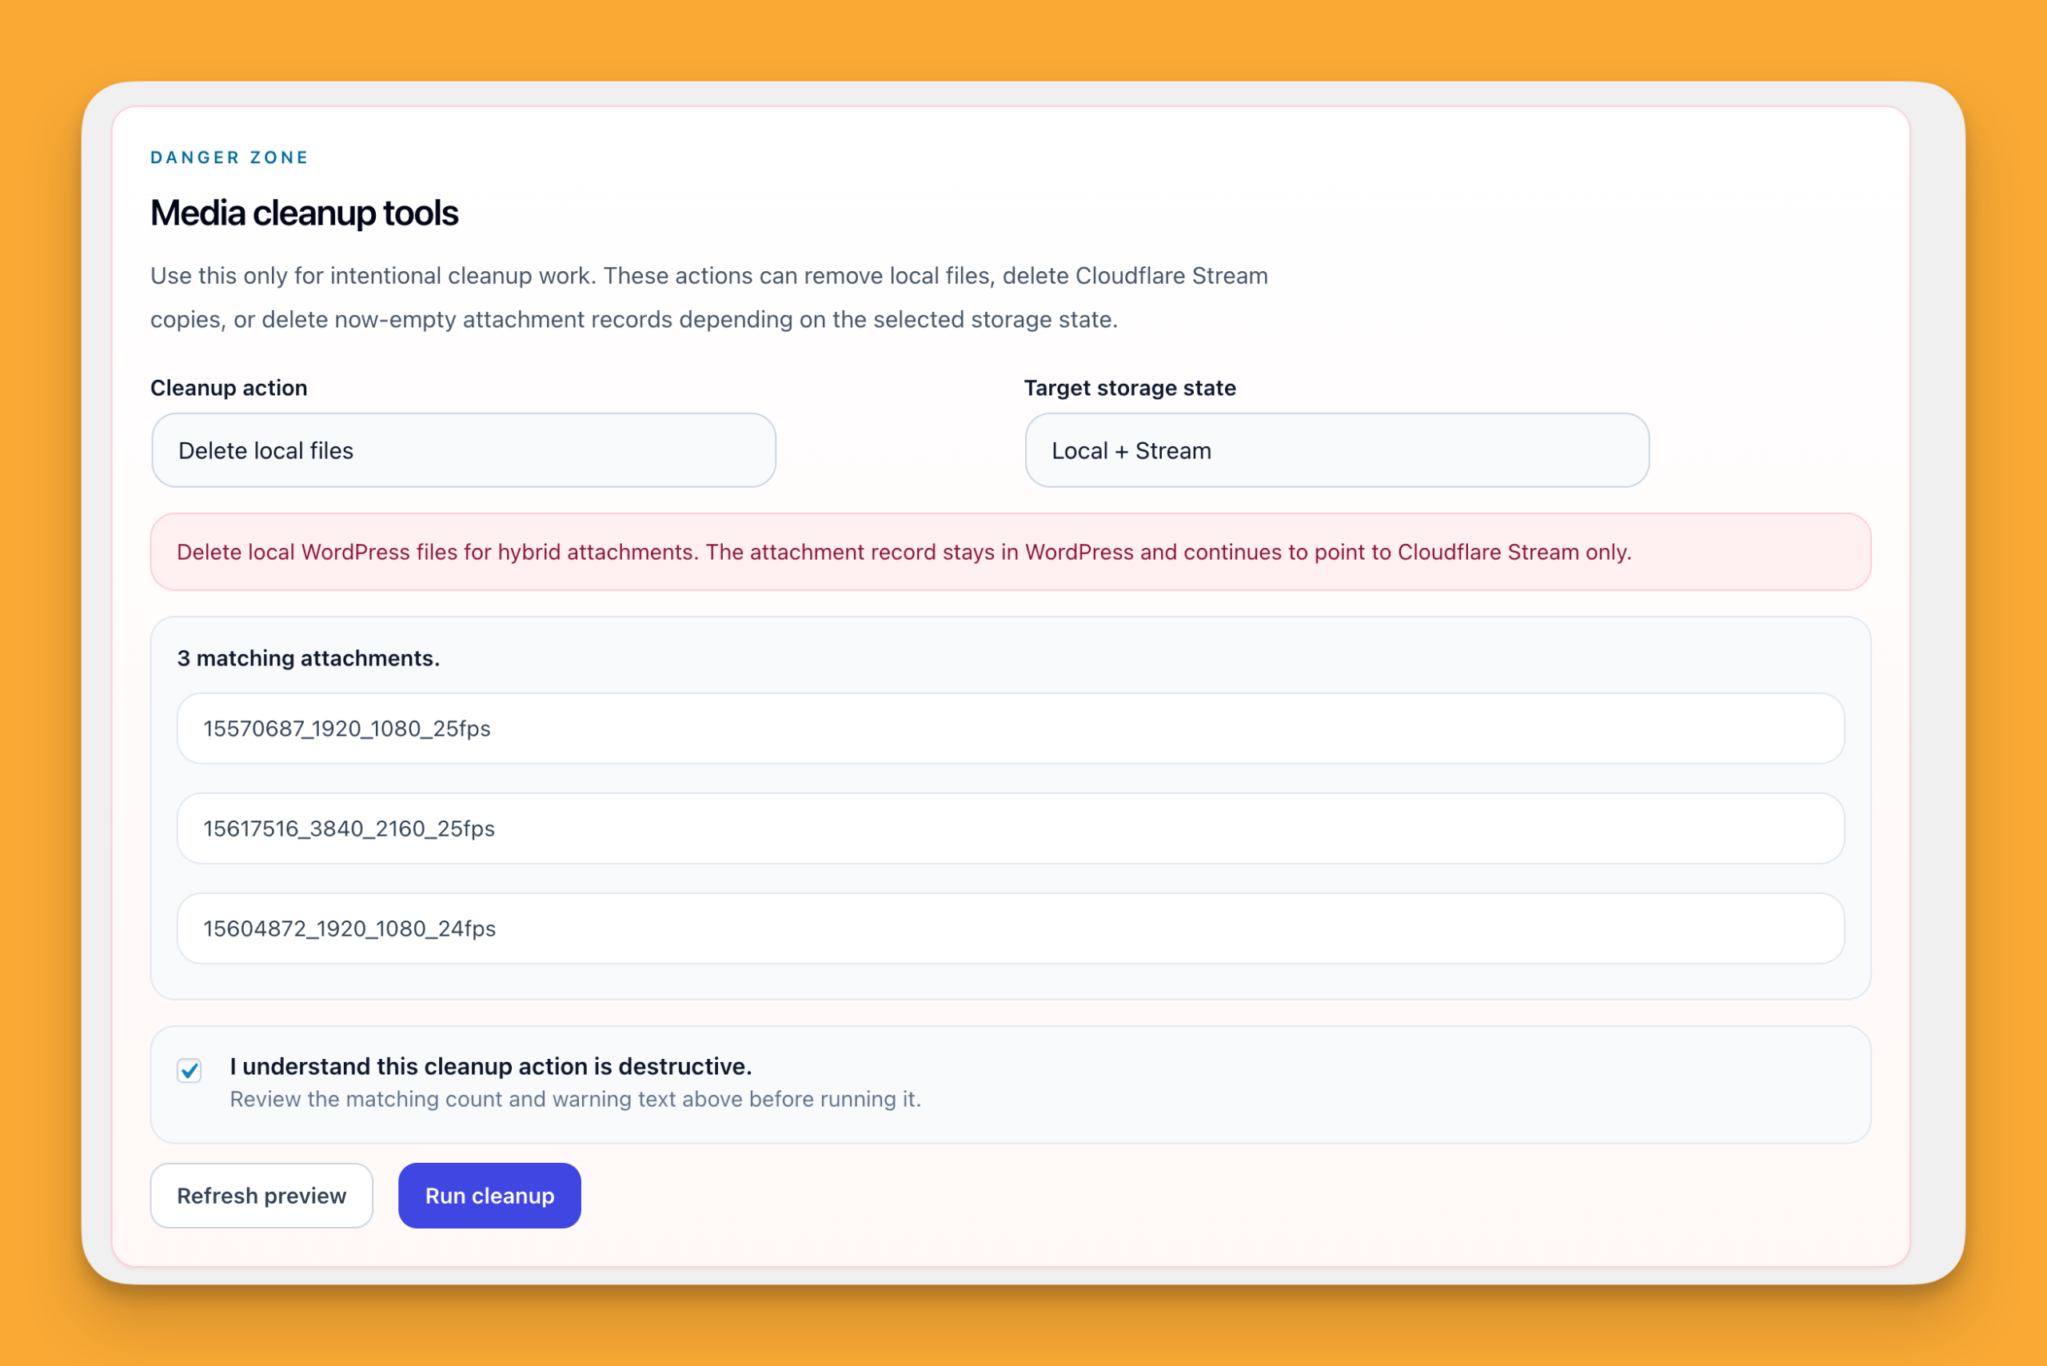2047x1366 pixels.
Task: Click the 'Review the matching count' helper text
Action: click(575, 1100)
